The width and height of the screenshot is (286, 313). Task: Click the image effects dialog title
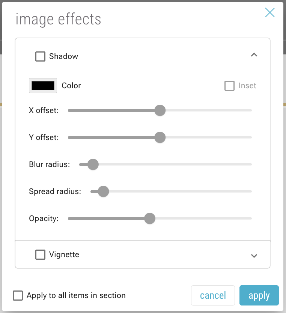tap(58, 19)
